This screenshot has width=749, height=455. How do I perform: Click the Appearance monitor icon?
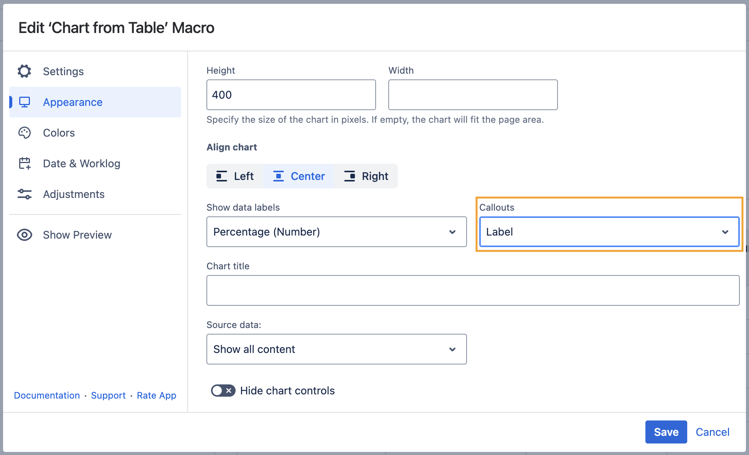pos(25,102)
